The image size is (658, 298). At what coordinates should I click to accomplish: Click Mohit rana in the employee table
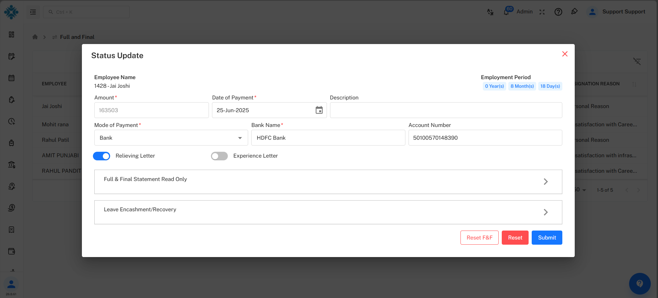tap(55, 125)
